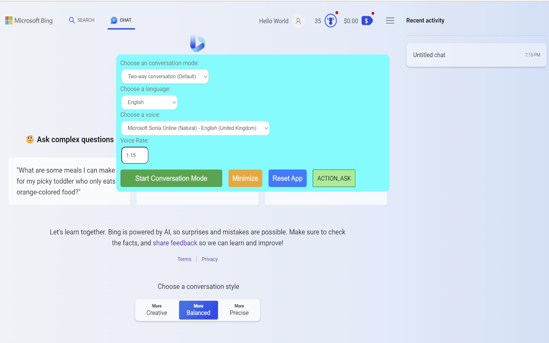Click the Hello World profile avatar
549x343 pixels.
pos(298,21)
